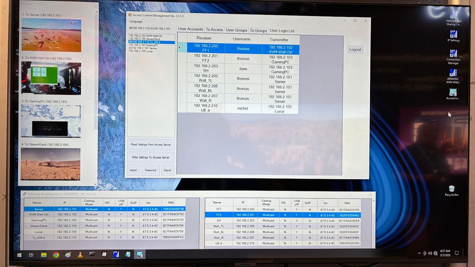Click the Windows Start button
The height and width of the screenshot is (267, 475).
[x=19, y=255]
